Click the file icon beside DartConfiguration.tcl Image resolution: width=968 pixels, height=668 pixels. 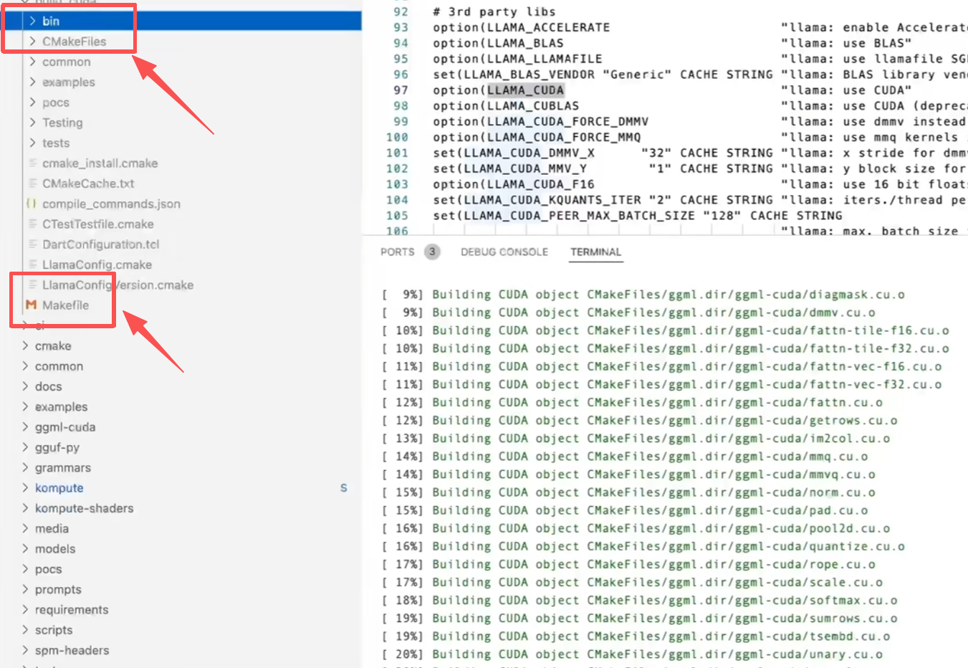coord(32,244)
